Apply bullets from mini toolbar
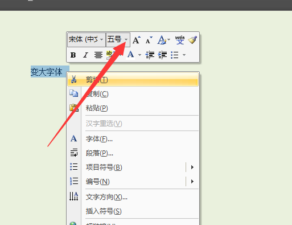The height and width of the screenshot is (225, 292). (175, 55)
